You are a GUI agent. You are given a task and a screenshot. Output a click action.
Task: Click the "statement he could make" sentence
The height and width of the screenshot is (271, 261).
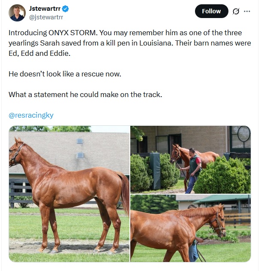[x=85, y=94]
